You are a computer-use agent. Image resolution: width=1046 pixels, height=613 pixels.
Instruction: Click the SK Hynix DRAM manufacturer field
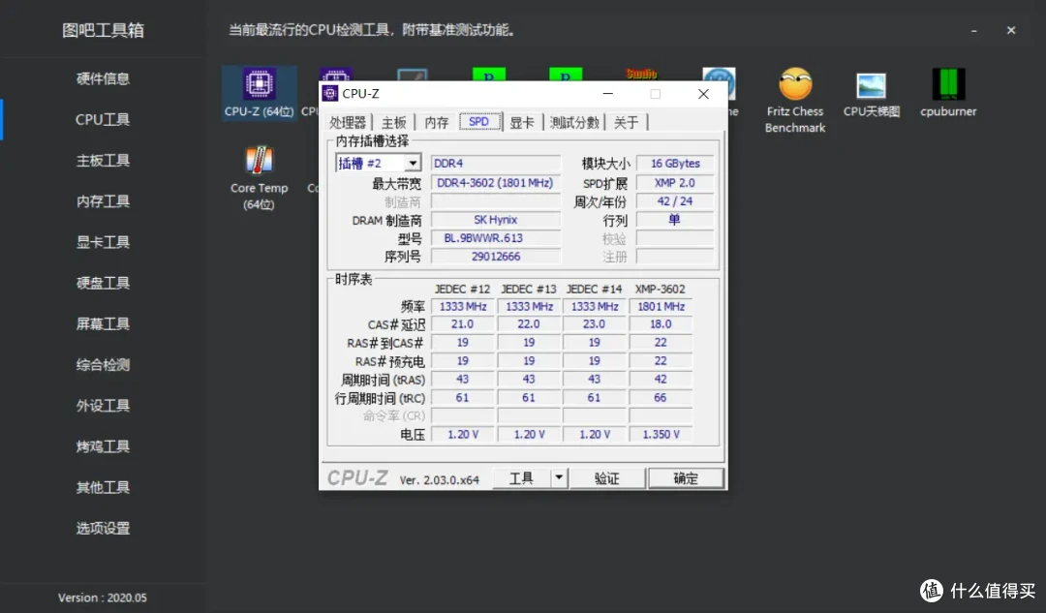(x=495, y=220)
